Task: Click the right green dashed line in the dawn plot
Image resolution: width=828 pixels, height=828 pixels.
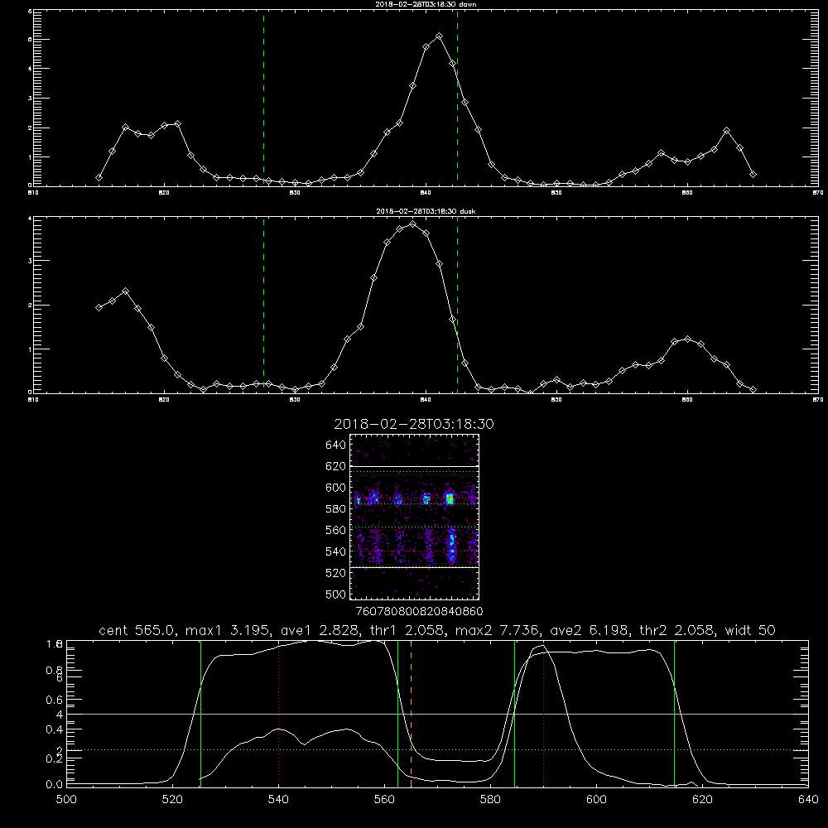Action: tap(457, 98)
